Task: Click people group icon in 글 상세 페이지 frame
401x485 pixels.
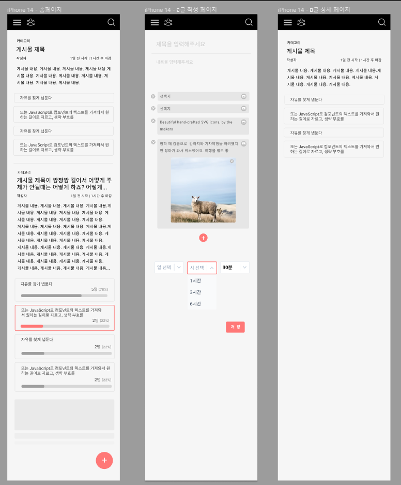Action: pyautogui.click(x=301, y=22)
